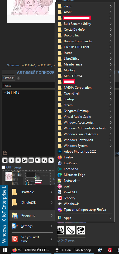Toggle strikethrough text formatting button

click(25, 160)
